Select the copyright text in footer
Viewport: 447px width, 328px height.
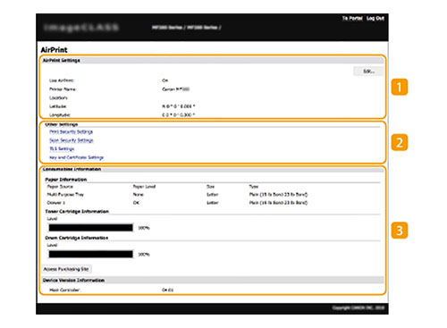click(x=358, y=307)
